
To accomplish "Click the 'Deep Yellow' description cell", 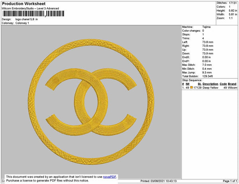I will pyautogui.click(x=210, y=88).
